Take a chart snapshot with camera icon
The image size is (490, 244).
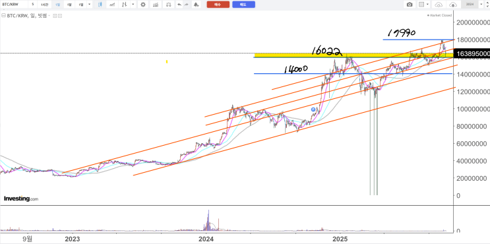(410, 5)
